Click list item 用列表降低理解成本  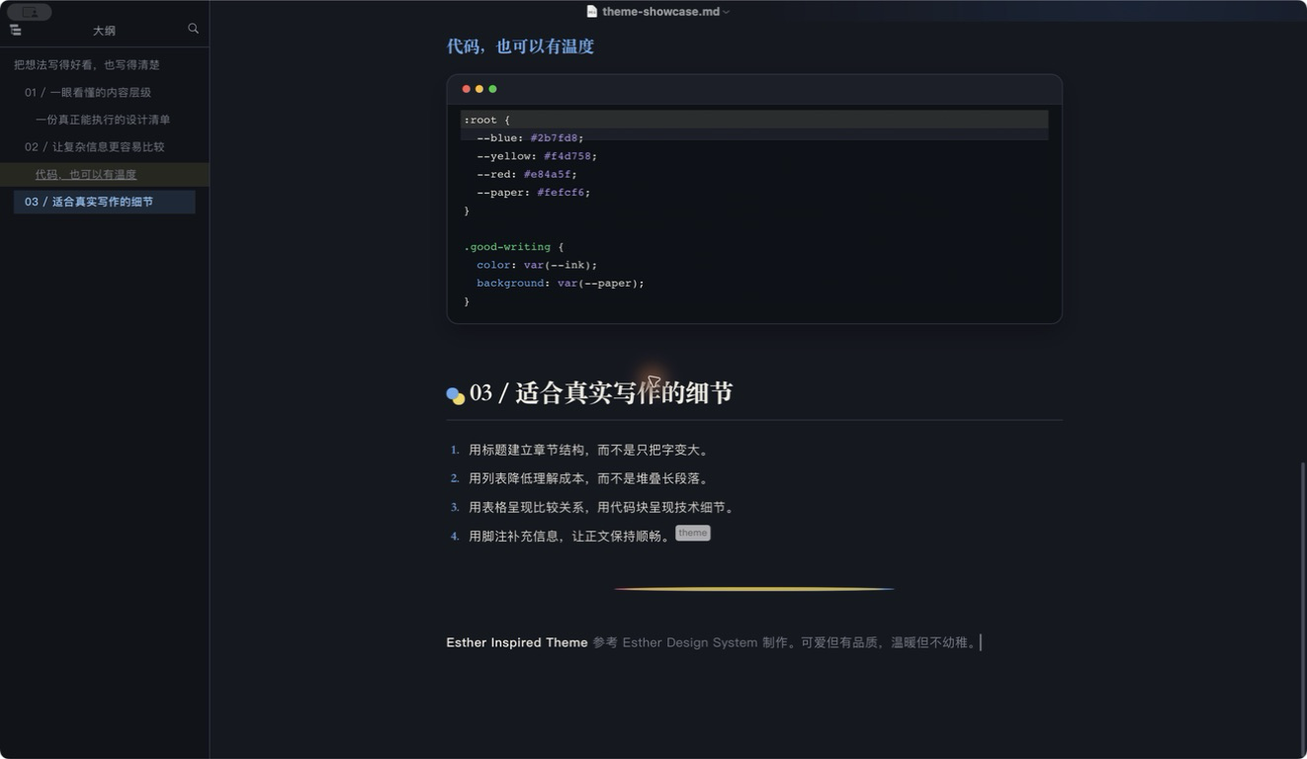point(589,478)
